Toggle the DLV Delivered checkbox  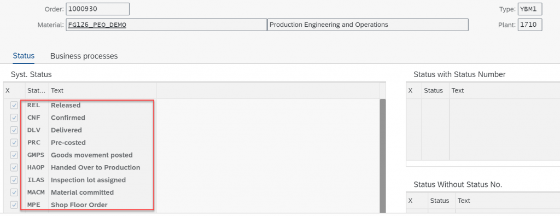click(x=14, y=130)
